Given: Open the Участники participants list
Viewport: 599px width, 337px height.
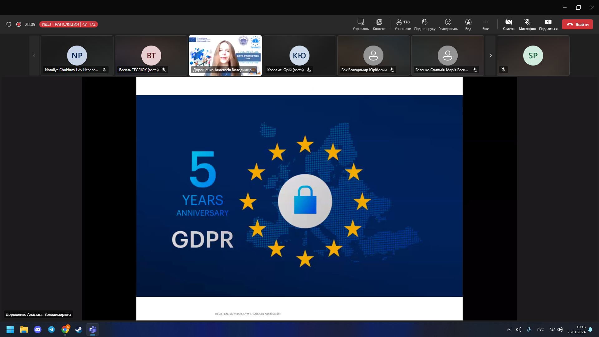Looking at the screenshot, I should point(403,24).
